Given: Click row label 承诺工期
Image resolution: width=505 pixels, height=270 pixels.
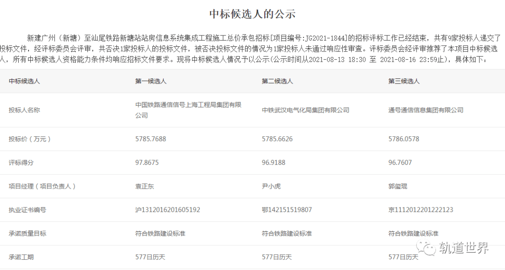Looking at the screenshot, I should pos(21,257).
